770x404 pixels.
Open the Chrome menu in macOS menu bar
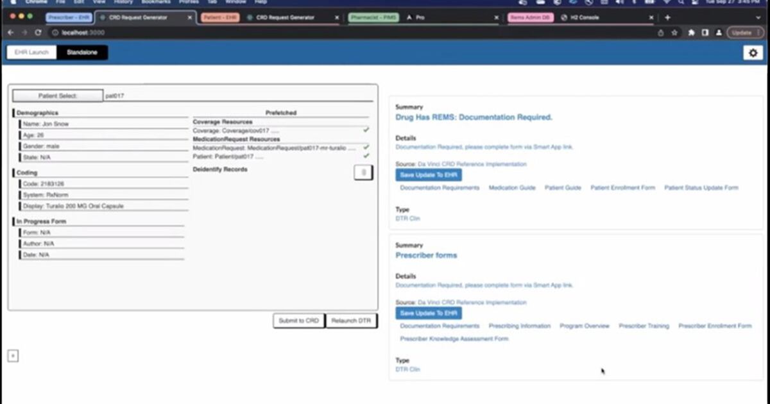coord(36,2)
